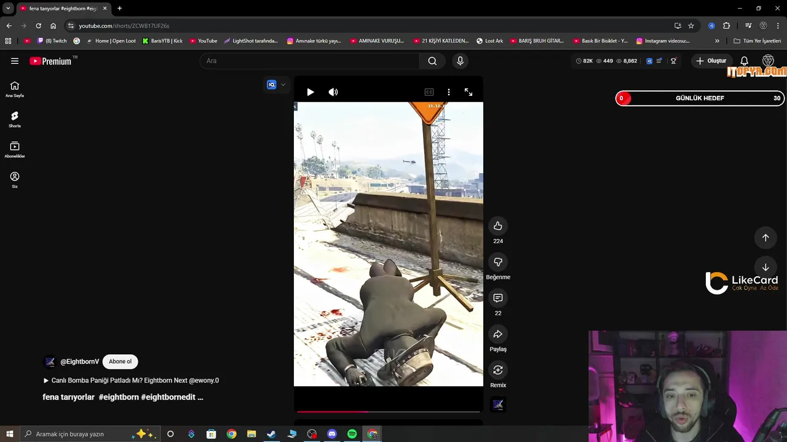This screenshot has width=787, height=442.
Task: Open Abonelikler in the sidebar
Action: pos(15,149)
